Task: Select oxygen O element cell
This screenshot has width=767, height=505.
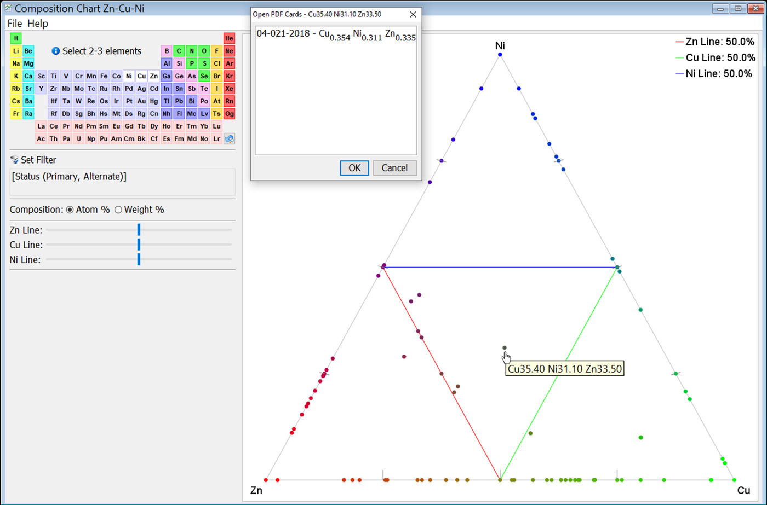Action: tap(204, 51)
